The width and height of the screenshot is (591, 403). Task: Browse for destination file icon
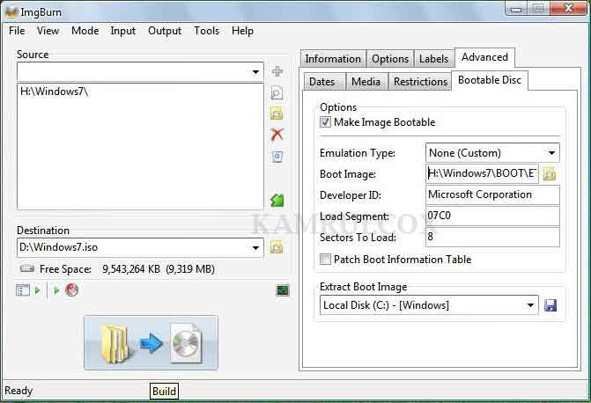click(x=277, y=247)
